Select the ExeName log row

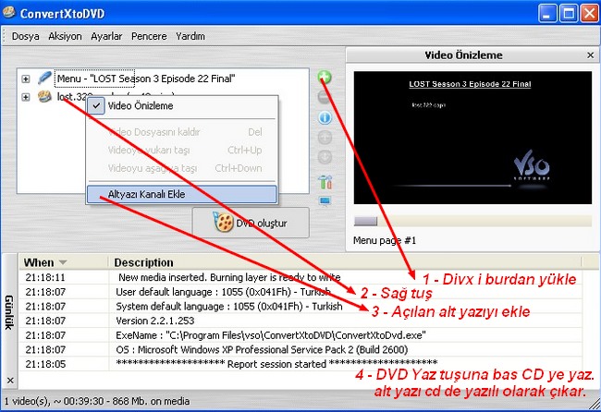click(x=300, y=335)
